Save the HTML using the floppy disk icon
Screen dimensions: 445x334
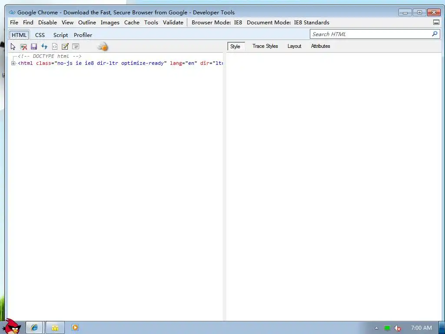point(34,47)
